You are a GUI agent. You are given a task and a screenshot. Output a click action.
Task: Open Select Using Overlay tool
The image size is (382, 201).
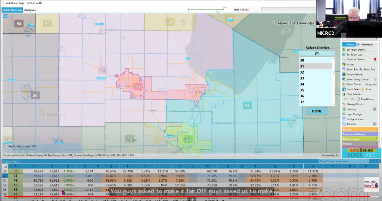[356, 79]
